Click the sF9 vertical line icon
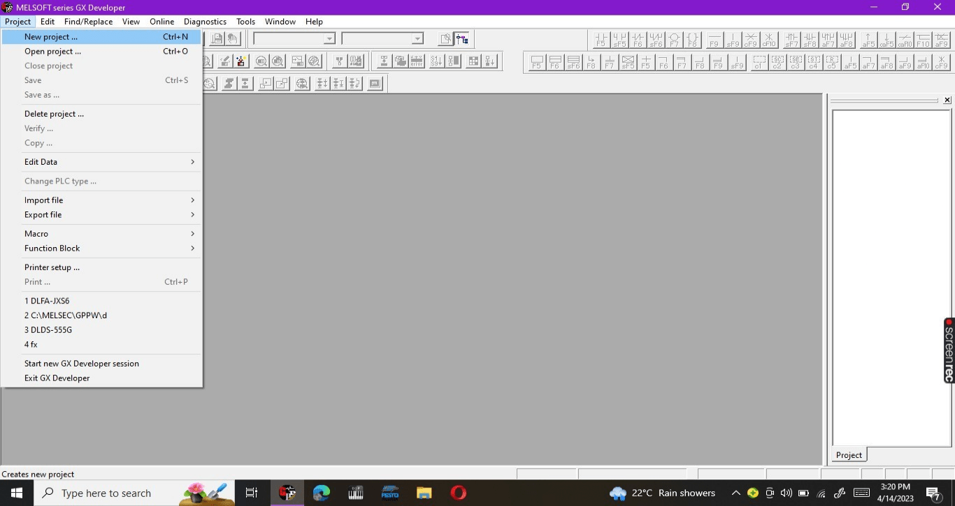Viewport: 955px width, 506px height. click(733, 39)
